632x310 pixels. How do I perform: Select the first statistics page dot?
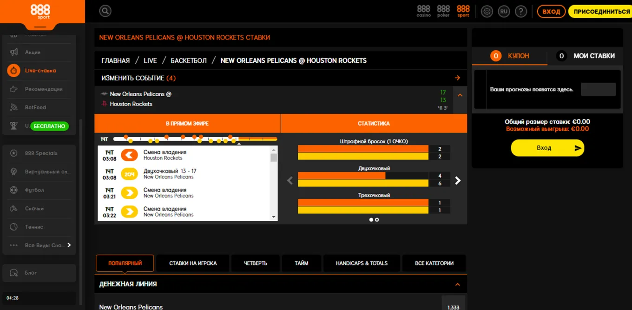pos(371,220)
